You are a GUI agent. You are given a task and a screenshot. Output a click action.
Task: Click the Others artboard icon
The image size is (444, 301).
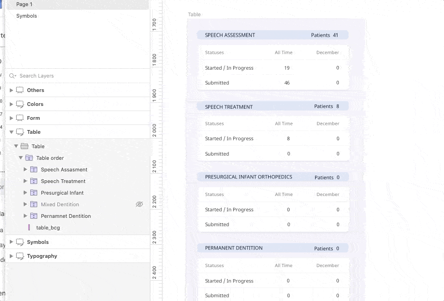(x=20, y=90)
